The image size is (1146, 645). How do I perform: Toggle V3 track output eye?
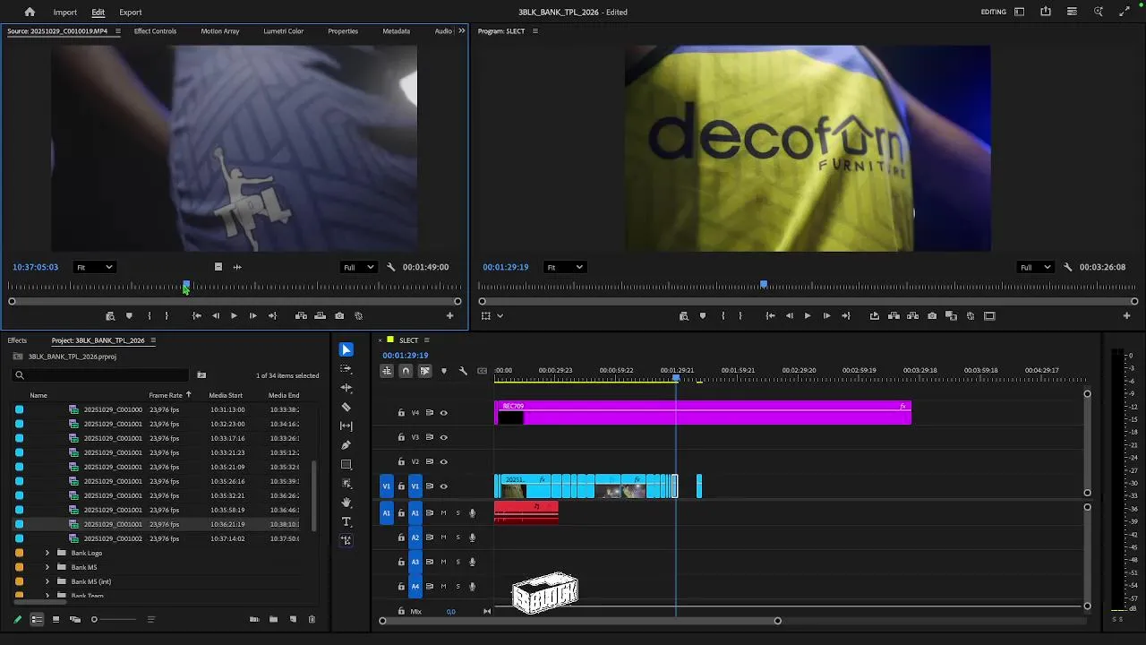click(x=443, y=437)
